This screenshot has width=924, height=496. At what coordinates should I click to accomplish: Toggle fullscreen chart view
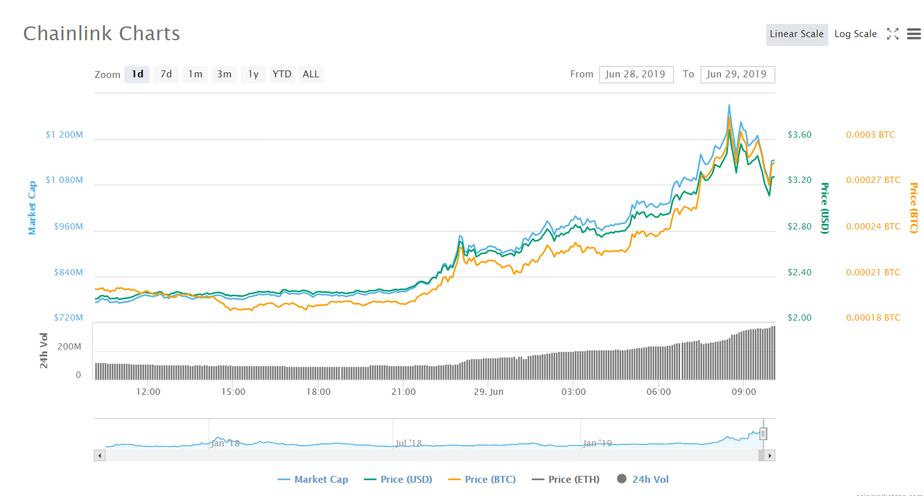point(893,34)
